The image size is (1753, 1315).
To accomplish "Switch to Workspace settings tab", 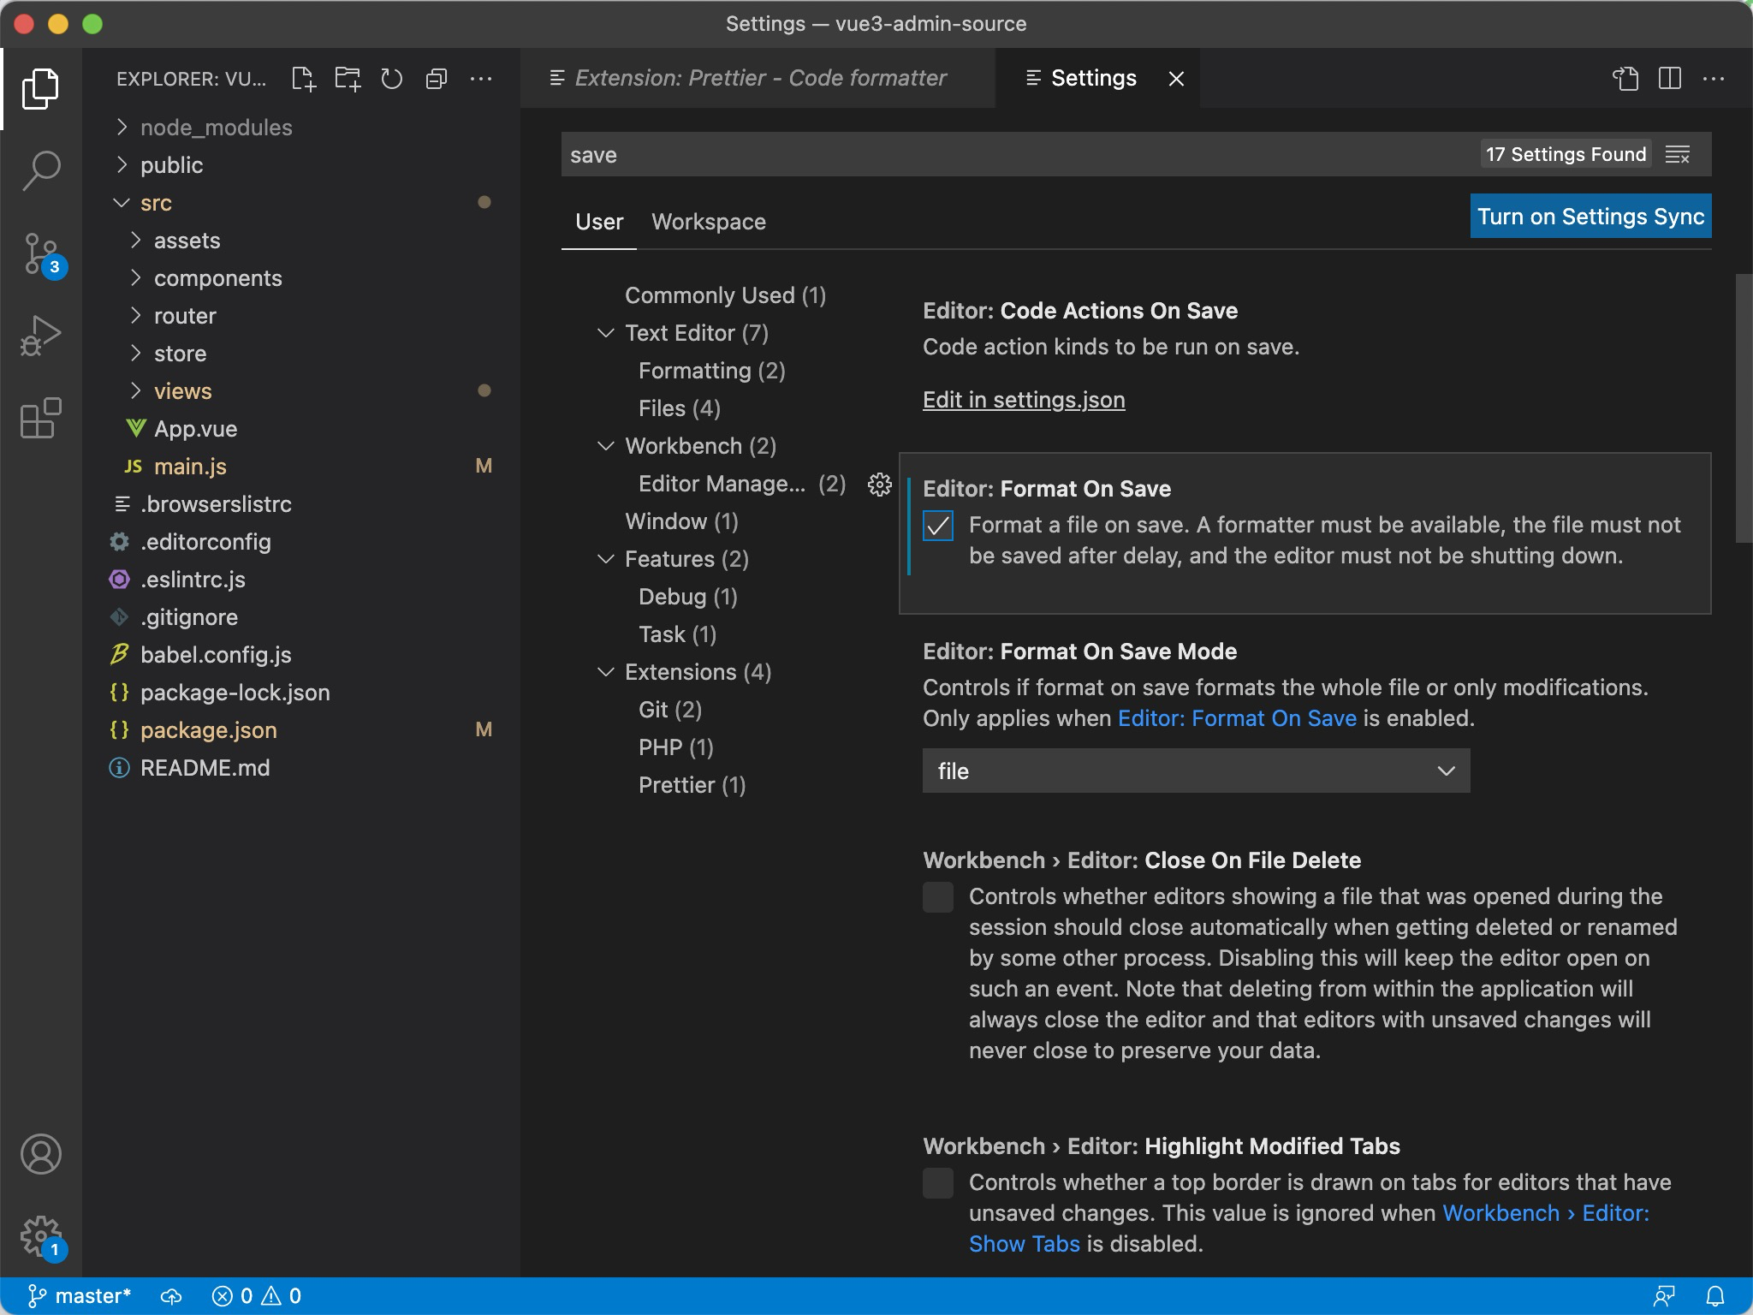I will coord(709,222).
